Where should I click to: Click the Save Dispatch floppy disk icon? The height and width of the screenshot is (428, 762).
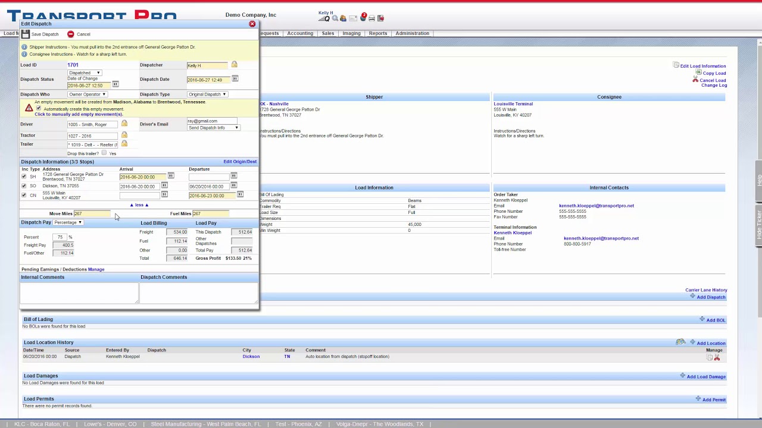point(26,34)
